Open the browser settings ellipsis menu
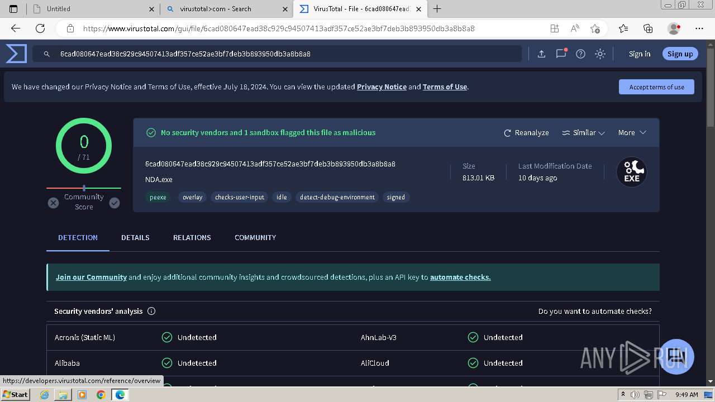Screen dimensions: 715x402 [x=699, y=28]
